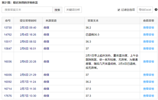Click the help question mark icon

(156, 10)
